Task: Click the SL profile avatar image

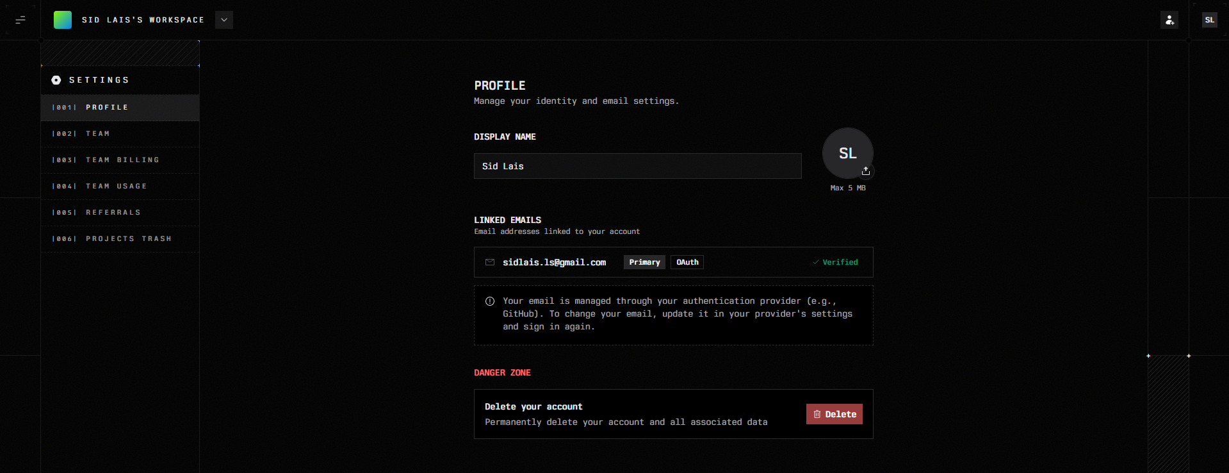Action: pos(847,153)
